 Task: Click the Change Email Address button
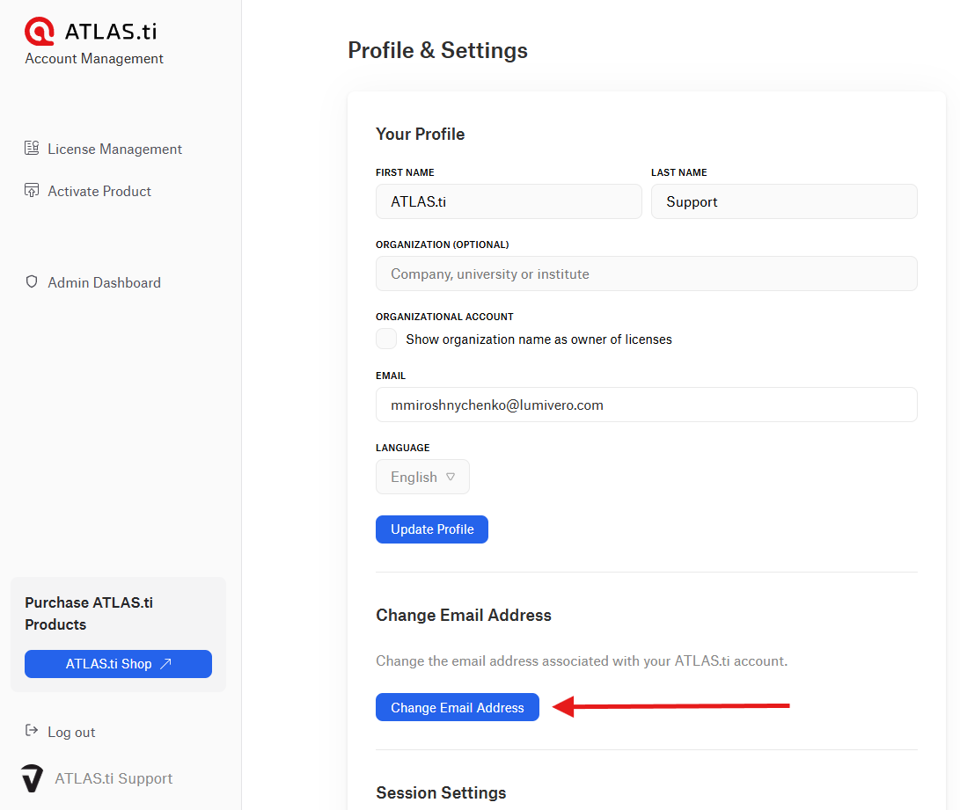click(x=458, y=707)
